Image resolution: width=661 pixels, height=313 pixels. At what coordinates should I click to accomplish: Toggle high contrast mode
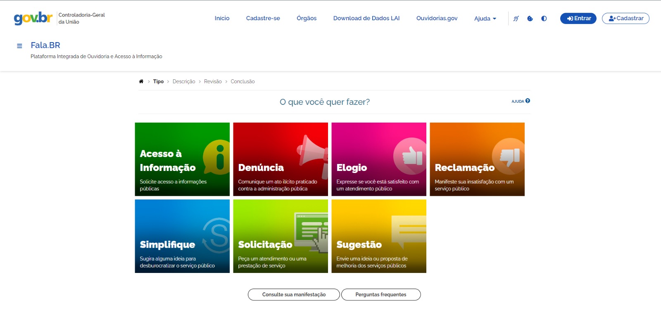point(544,19)
